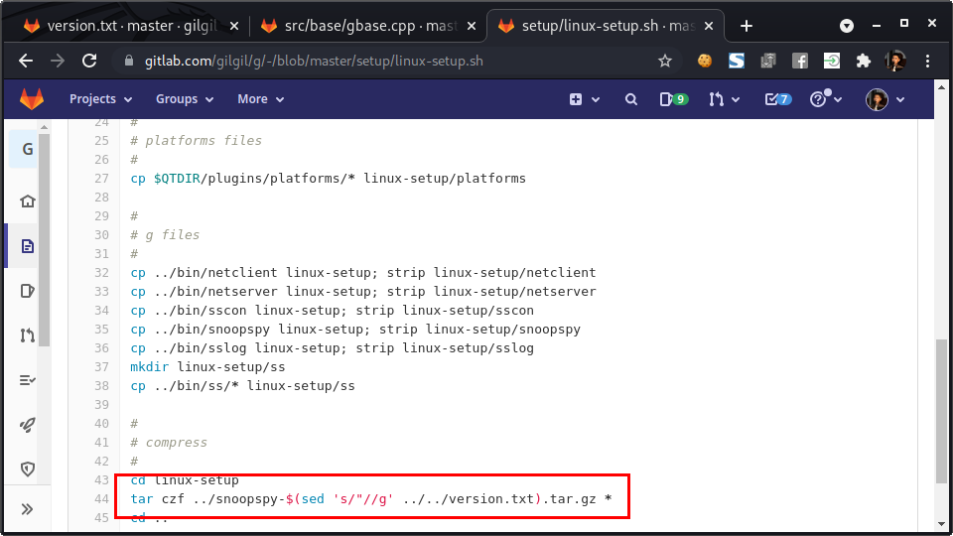Open the More dropdown menu
953x536 pixels.
coord(260,99)
